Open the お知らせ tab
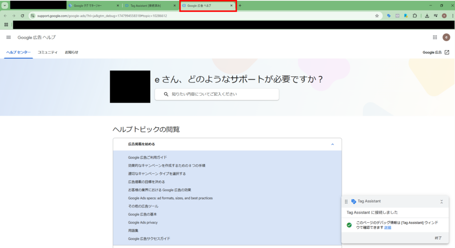455x248 pixels. tap(72, 52)
